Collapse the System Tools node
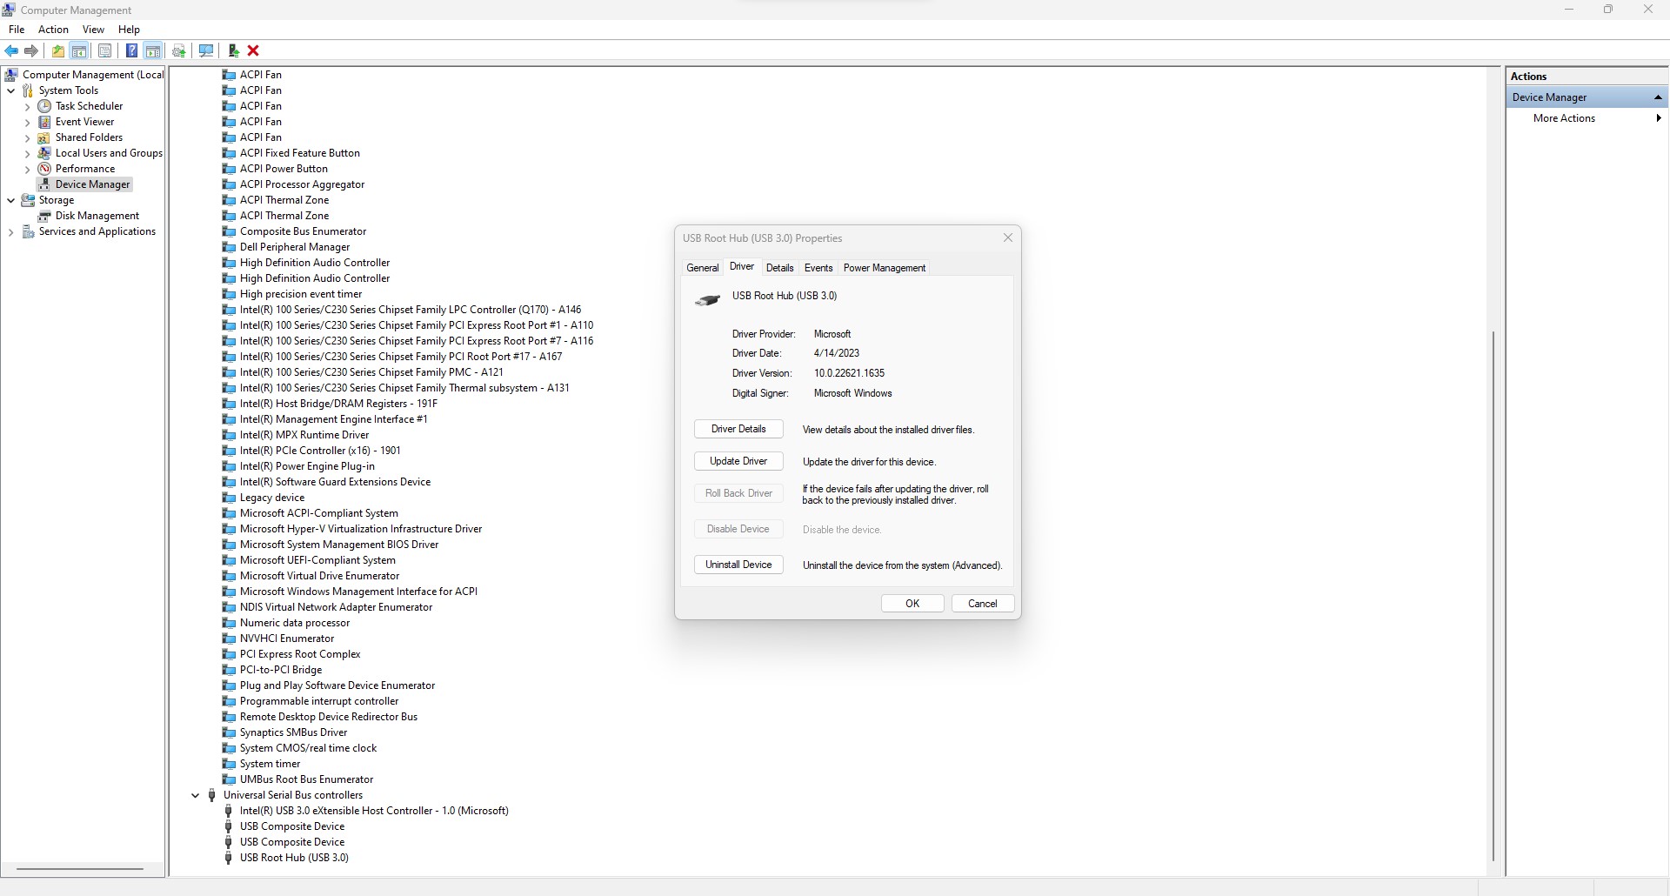1670x896 pixels. click(x=10, y=90)
